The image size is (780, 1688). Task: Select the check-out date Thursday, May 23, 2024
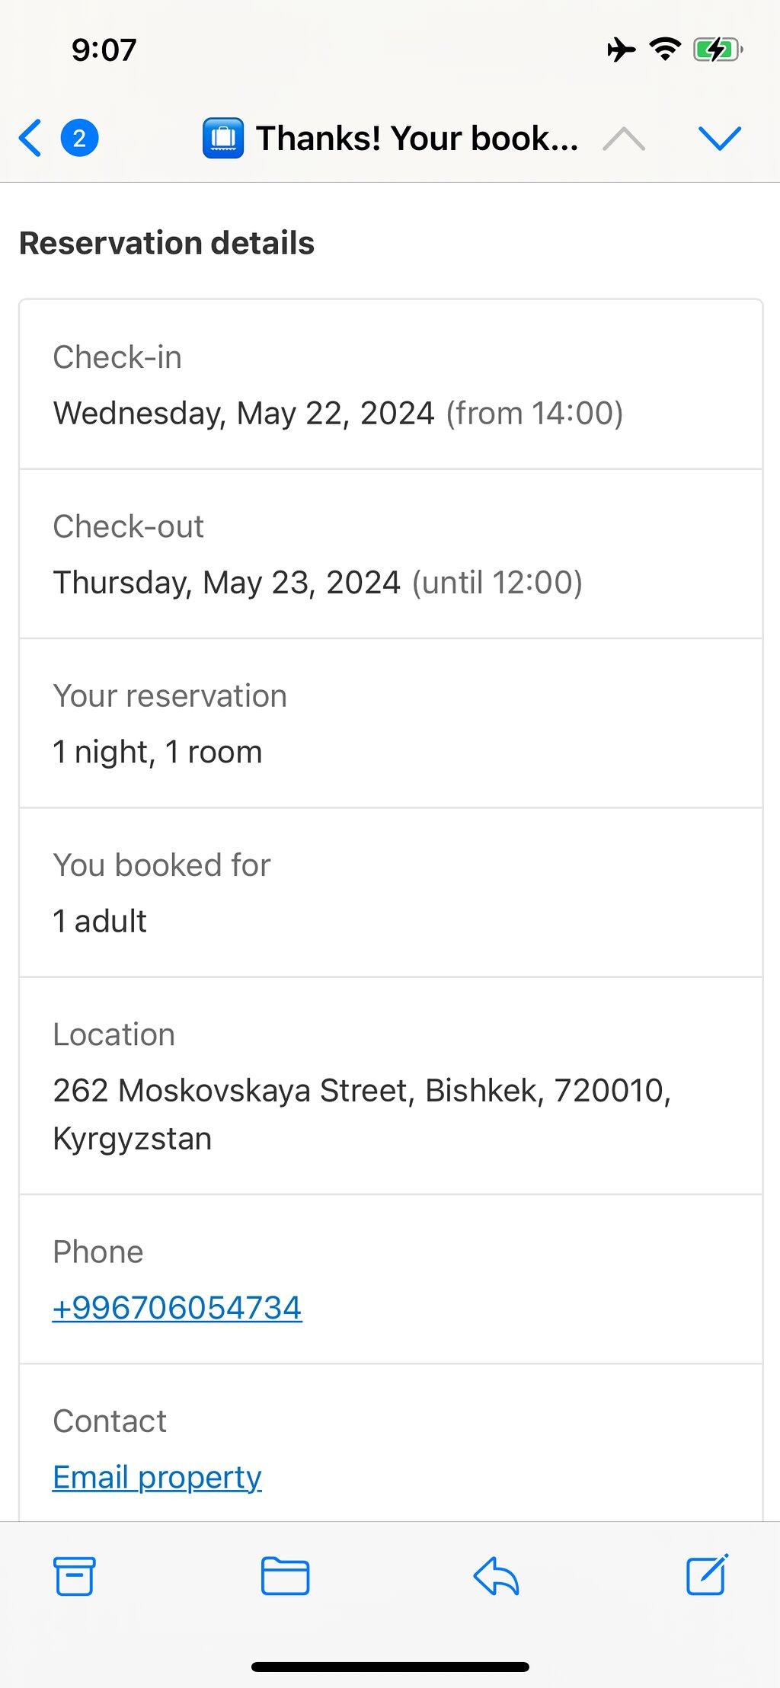(226, 583)
